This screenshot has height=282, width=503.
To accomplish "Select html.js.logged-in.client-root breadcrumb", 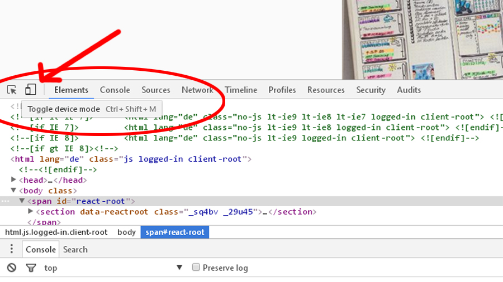I will click(56, 232).
